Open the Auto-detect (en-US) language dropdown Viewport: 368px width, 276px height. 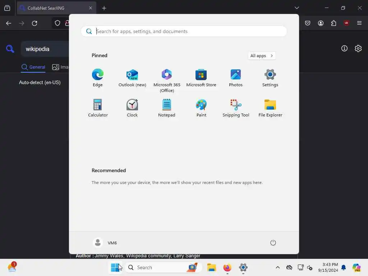pos(40,82)
